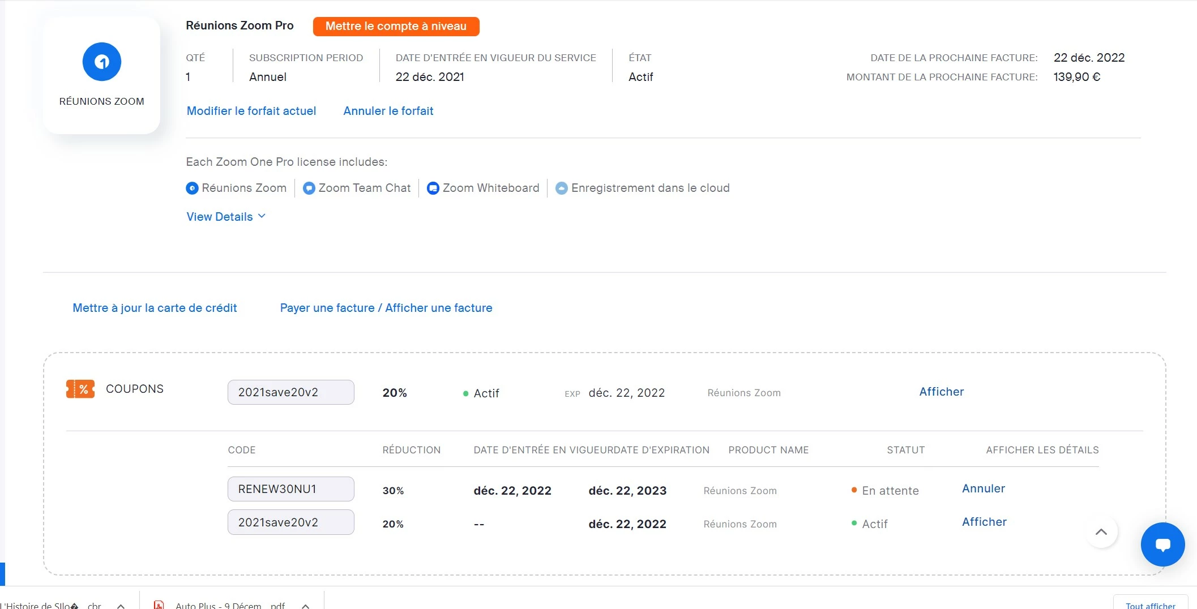Screen dimensions: 1197x609
Task: Click the CODE column header
Action: click(242, 450)
